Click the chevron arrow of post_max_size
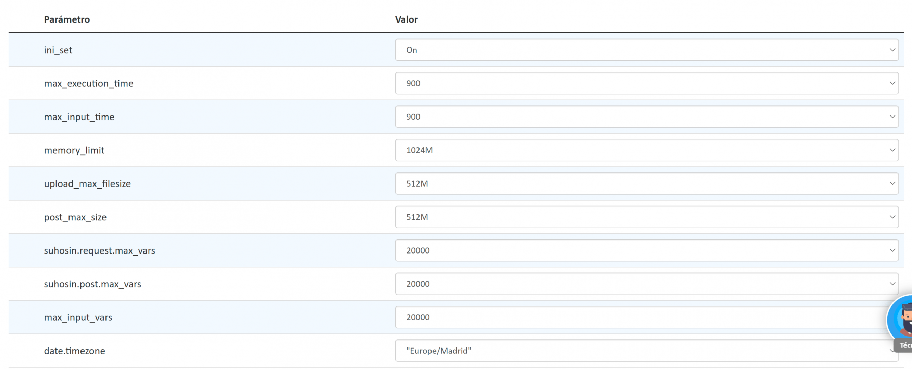The height and width of the screenshot is (369, 912). point(892,217)
